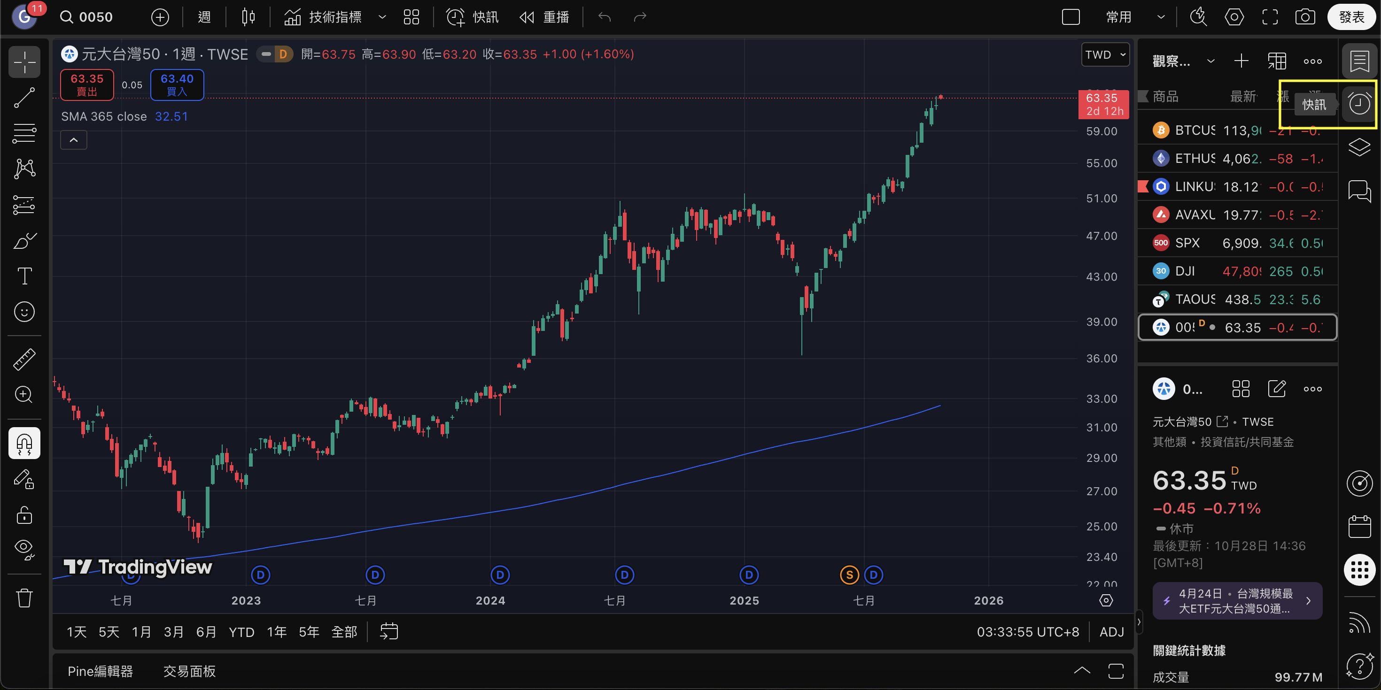Collapse the indicator legend chevron

tap(74, 140)
